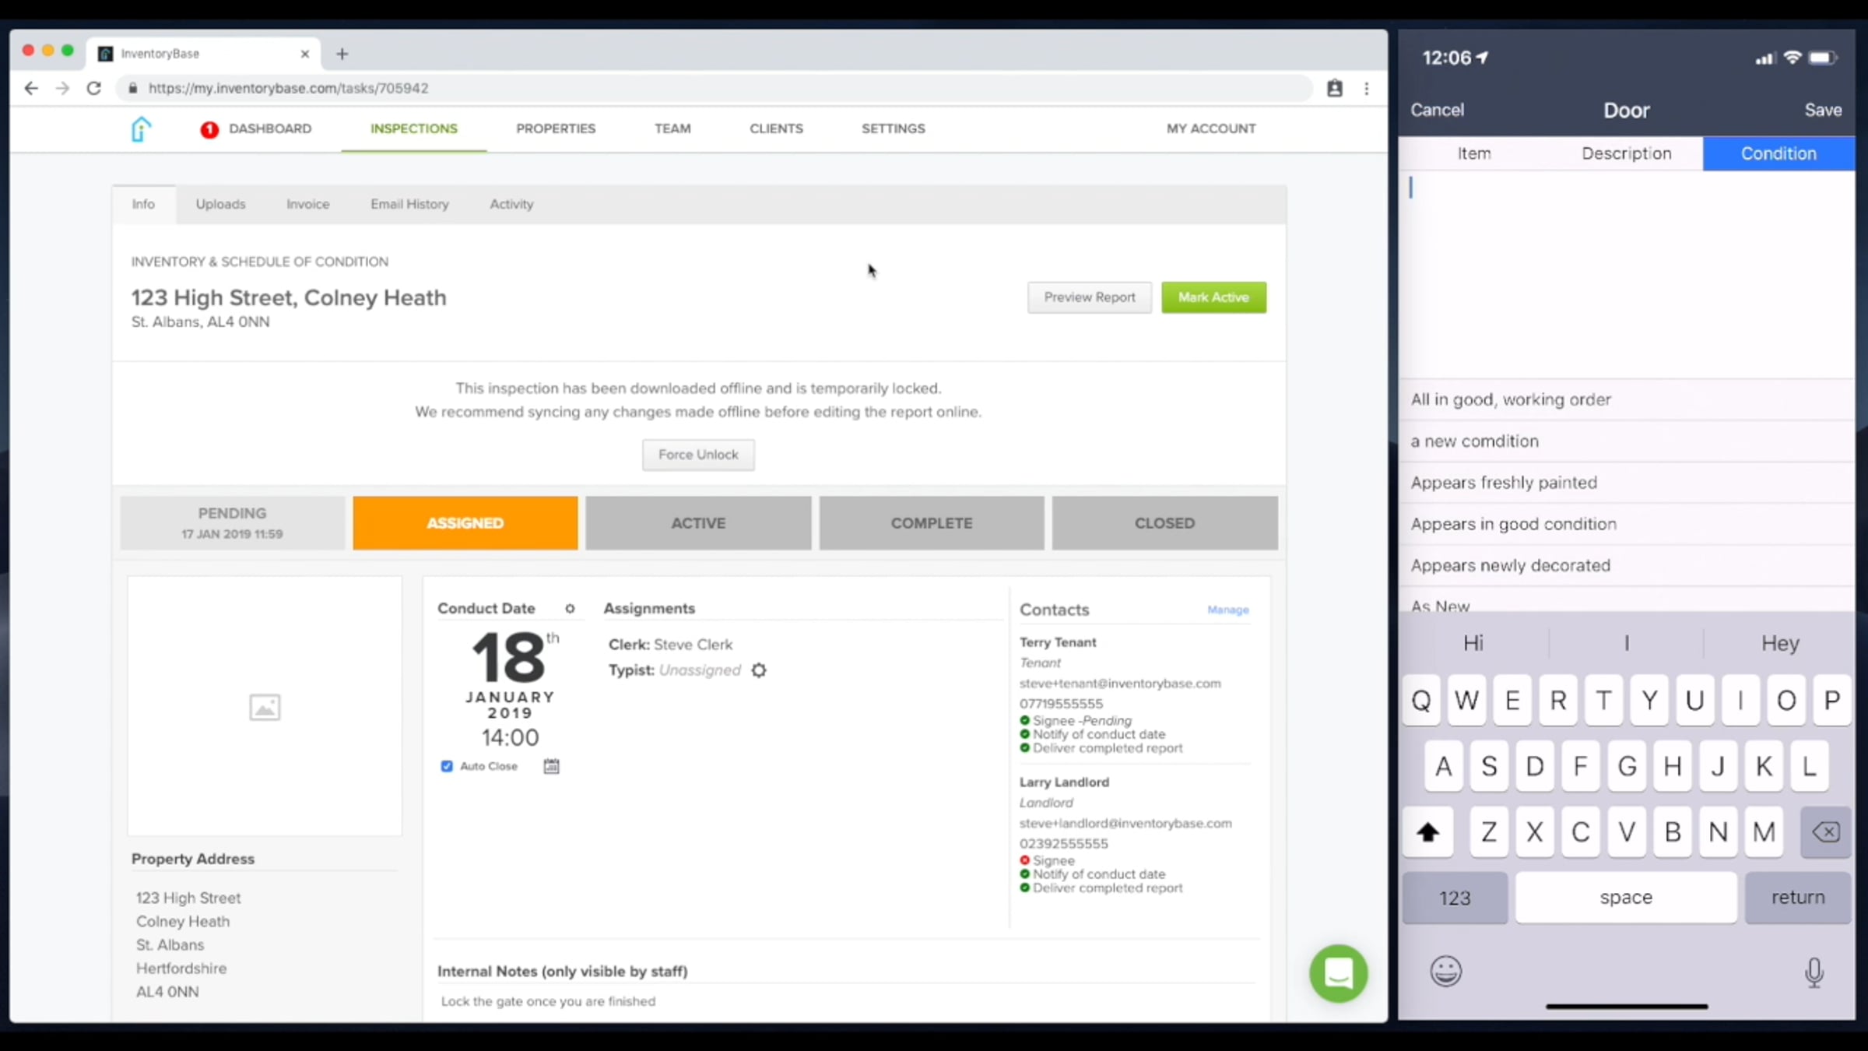This screenshot has width=1868, height=1051.
Task: Click the Typist assignment gear icon
Action: 759,670
